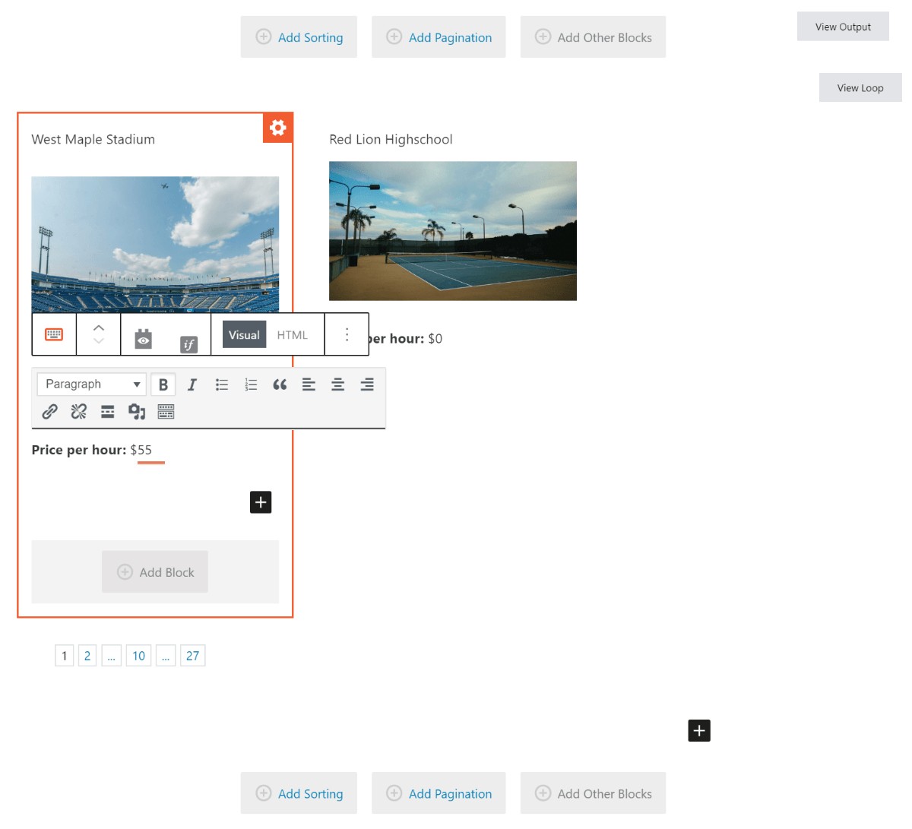Click the bold Price per hour: label

[x=79, y=451]
